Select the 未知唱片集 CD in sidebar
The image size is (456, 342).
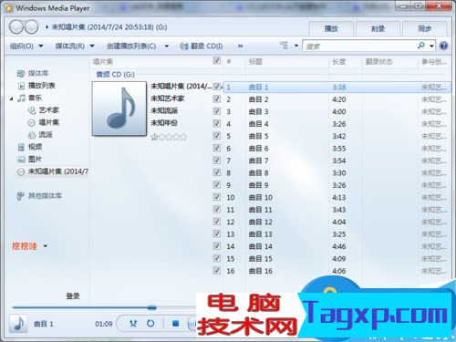coord(52,171)
